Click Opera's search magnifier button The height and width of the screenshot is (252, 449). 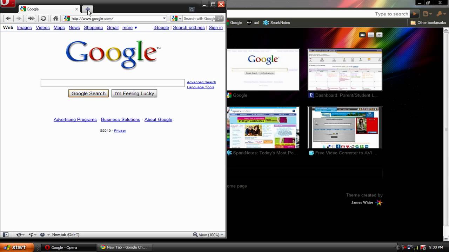[220, 19]
